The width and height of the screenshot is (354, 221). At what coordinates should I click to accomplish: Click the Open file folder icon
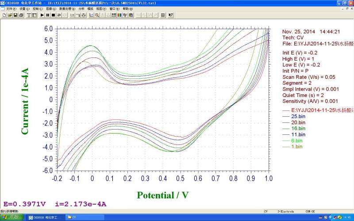point(10,15)
